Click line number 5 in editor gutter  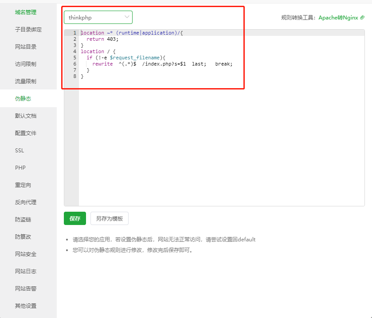75,58
